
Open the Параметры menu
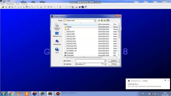coord(10,4)
